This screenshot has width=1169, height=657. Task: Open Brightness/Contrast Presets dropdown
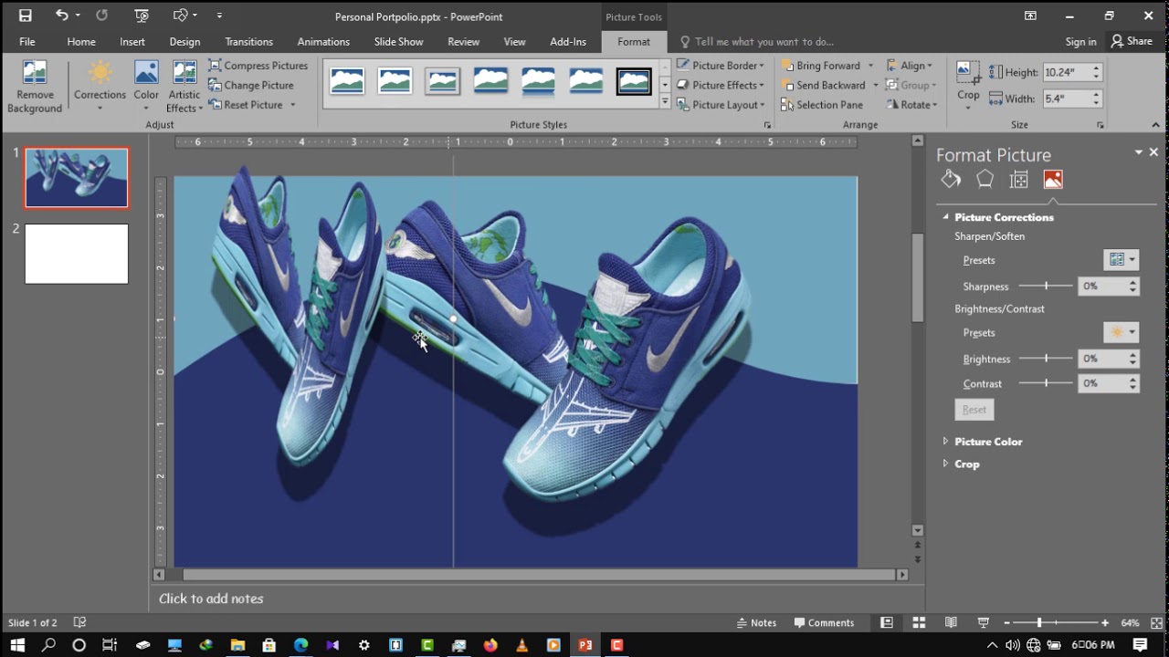pos(1121,332)
